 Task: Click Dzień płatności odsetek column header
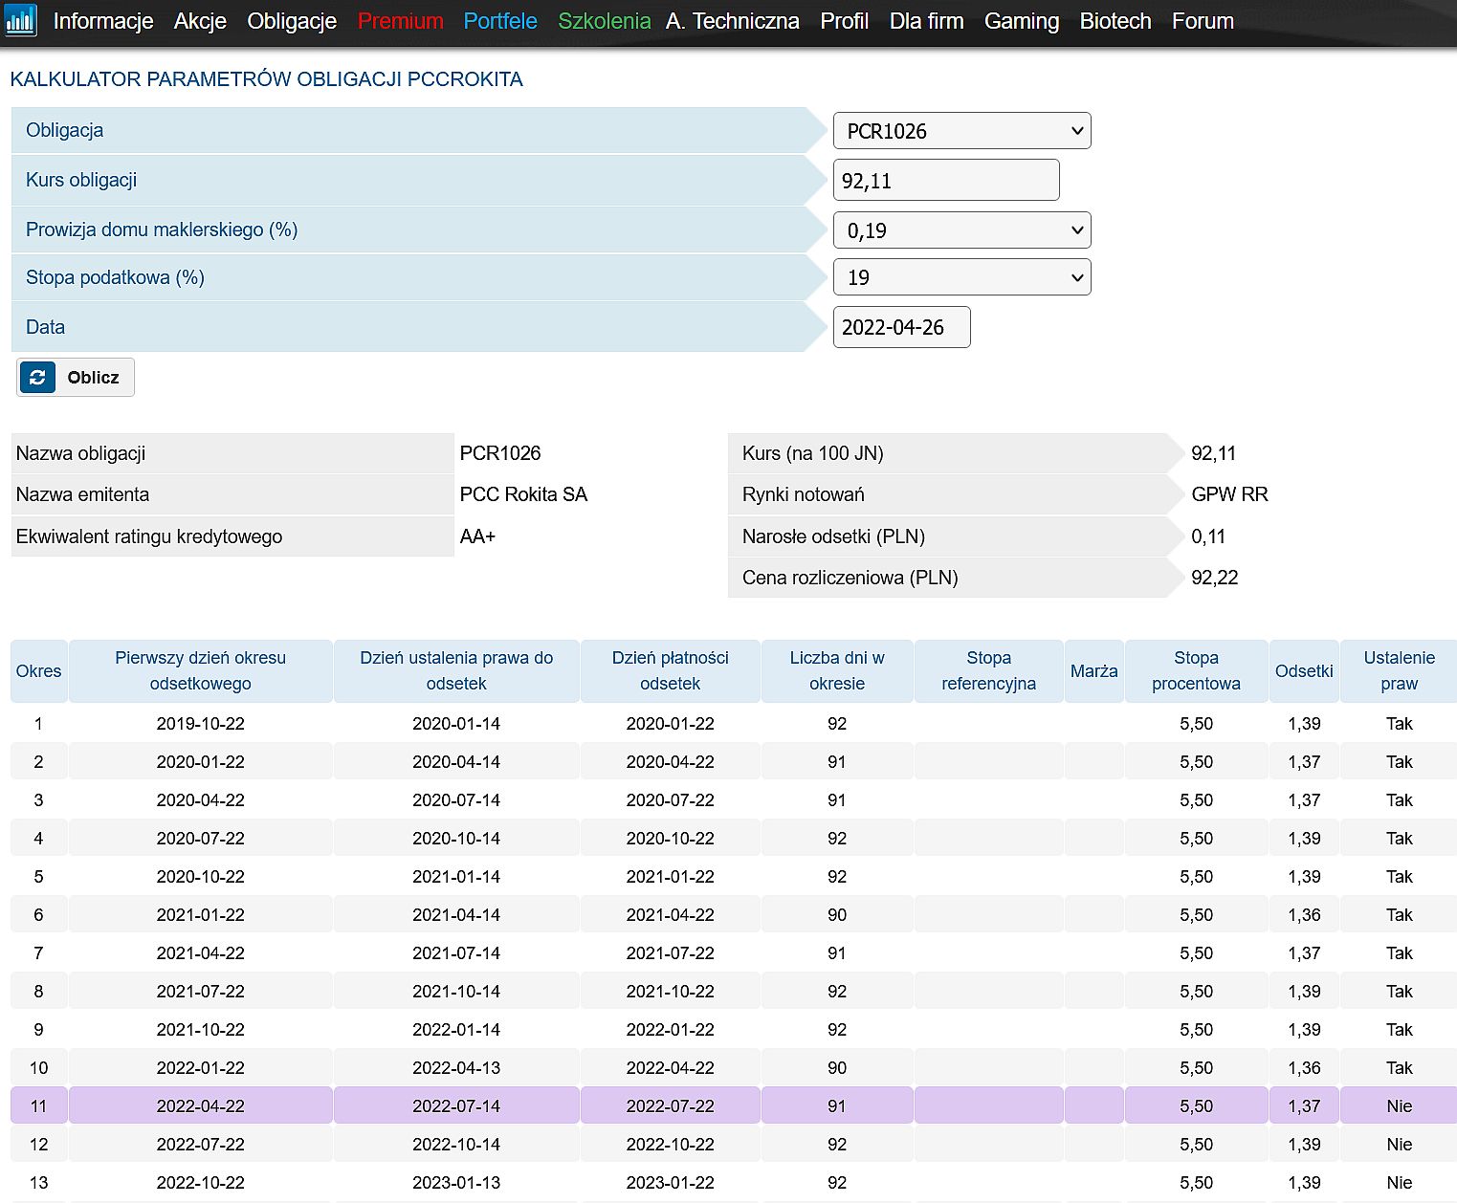pos(671,671)
